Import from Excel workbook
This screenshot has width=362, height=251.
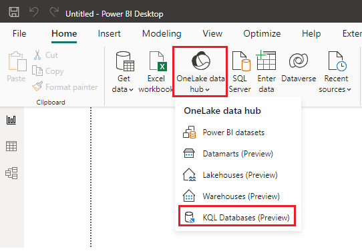click(156, 72)
